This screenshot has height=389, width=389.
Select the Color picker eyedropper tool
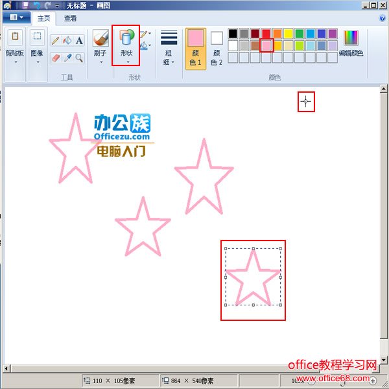click(x=67, y=58)
